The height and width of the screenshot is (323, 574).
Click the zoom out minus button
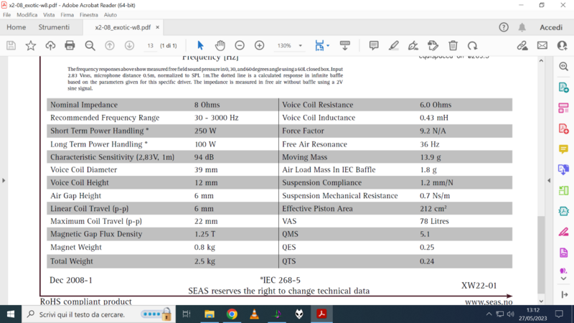click(x=240, y=45)
